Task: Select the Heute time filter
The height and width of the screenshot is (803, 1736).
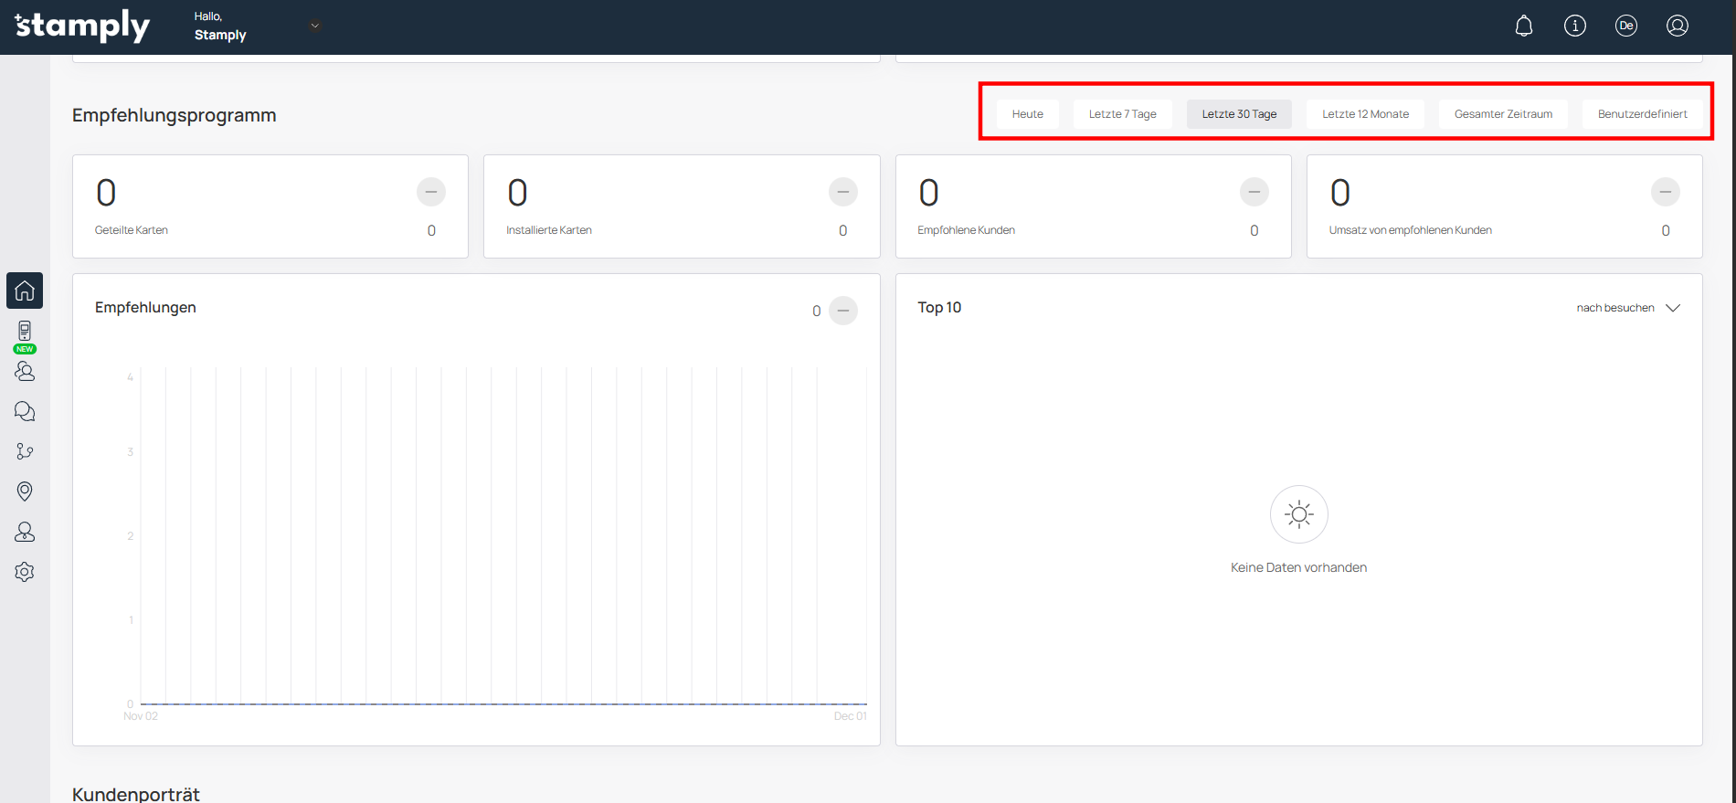Action: tap(1027, 114)
